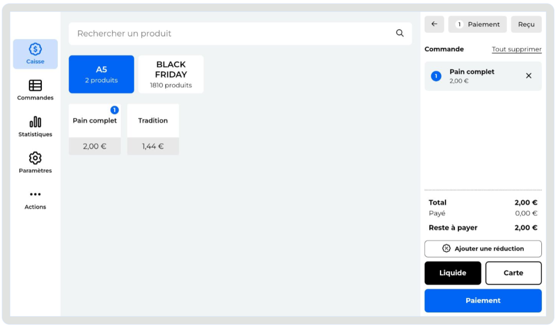This screenshot has height=328, width=557.
Task: Click the Tout supprimer link
Action: [517, 49]
